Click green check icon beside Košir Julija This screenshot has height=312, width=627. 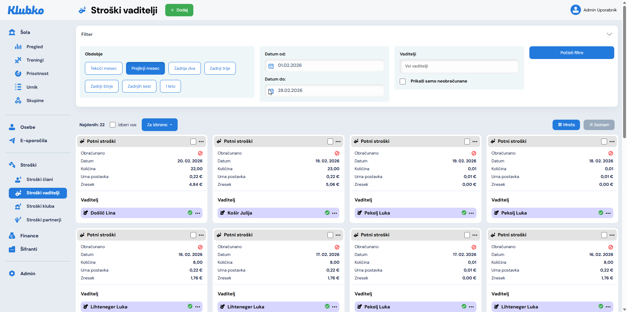click(x=327, y=213)
